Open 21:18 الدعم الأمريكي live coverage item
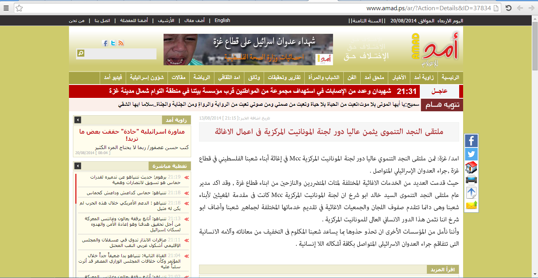The height and width of the screenshot is (278, 538). pos(129,206)
